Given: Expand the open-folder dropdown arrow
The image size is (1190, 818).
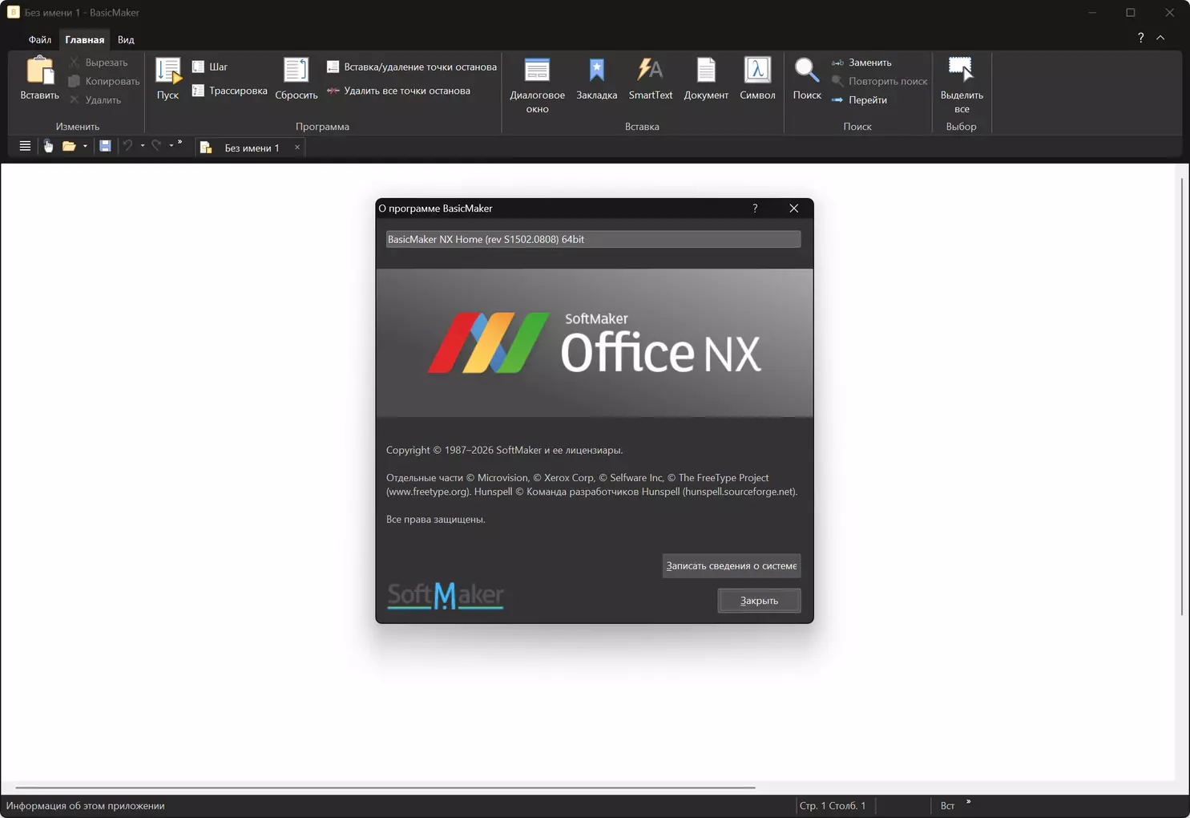Looking at the screenshot, I should (85, 146).
